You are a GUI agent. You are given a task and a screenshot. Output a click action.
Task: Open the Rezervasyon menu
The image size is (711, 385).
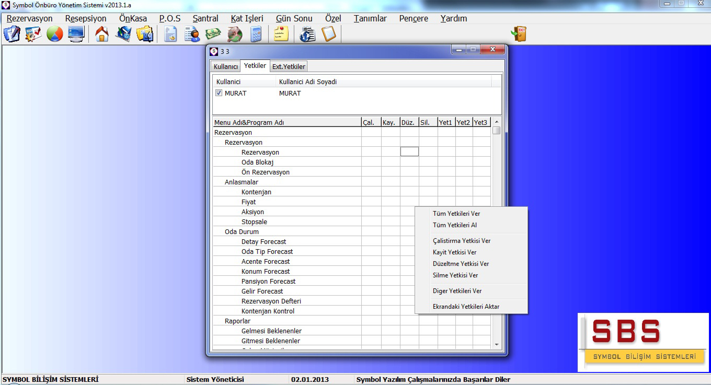pos(30,18)
